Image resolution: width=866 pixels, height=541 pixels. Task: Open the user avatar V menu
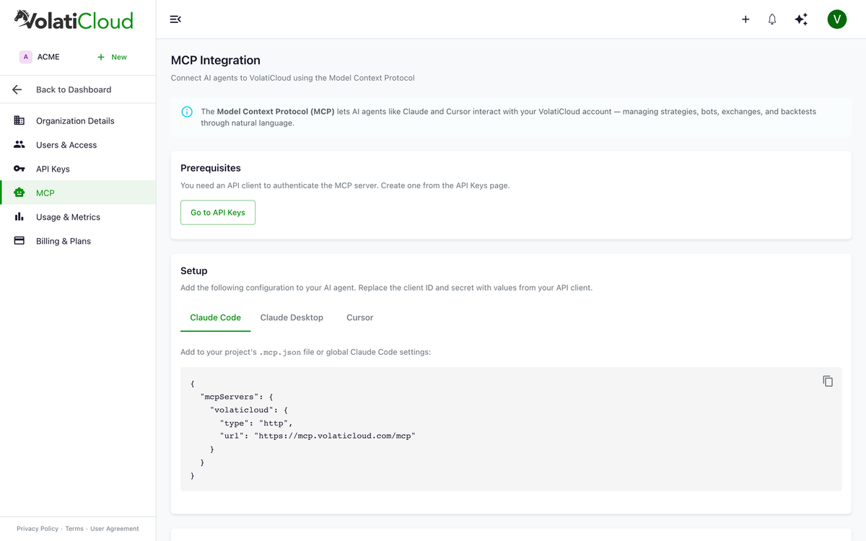836,19
